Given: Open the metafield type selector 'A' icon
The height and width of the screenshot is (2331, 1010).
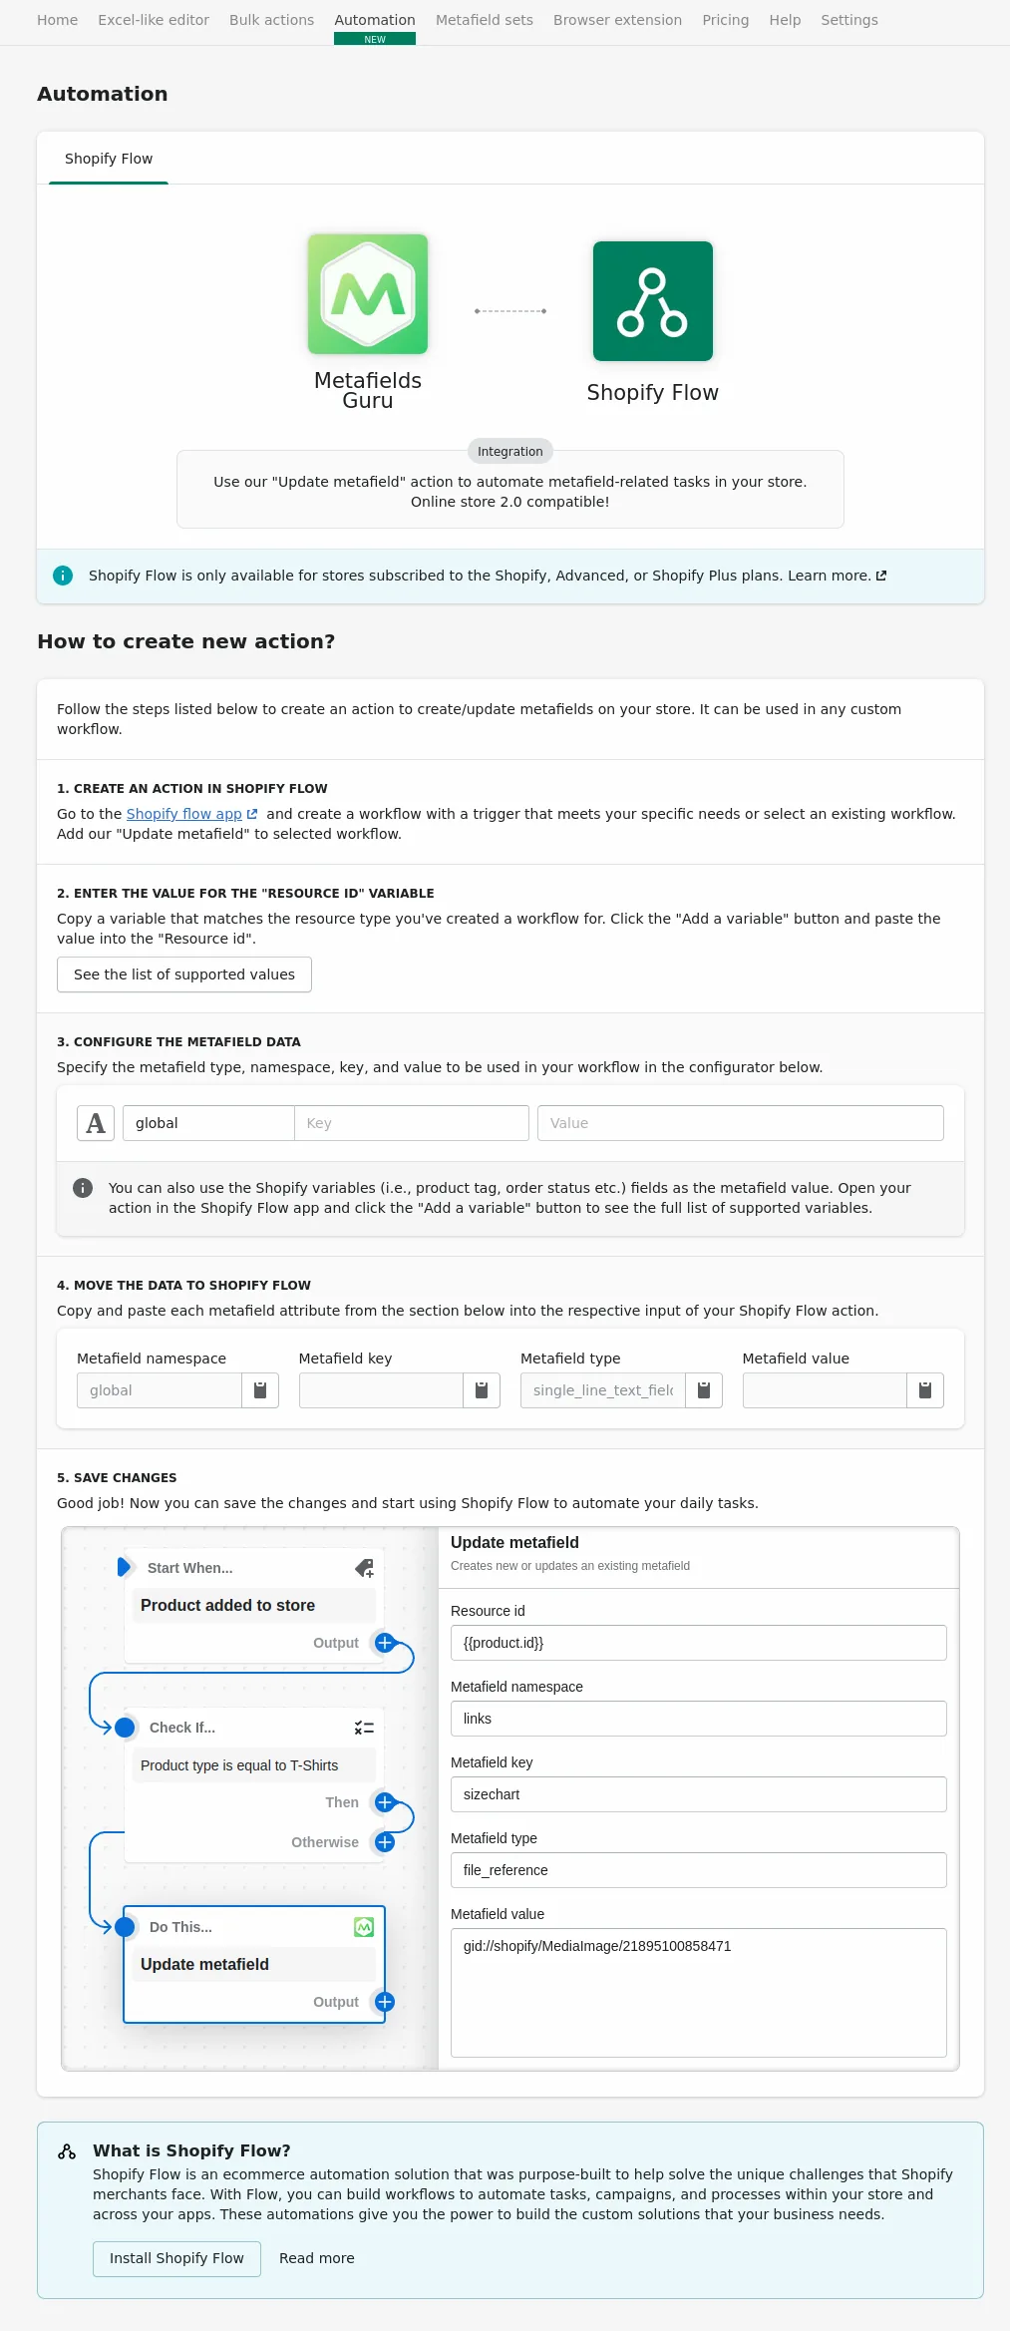Looking at the screenshot, I should (96, 1123).
